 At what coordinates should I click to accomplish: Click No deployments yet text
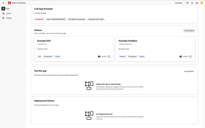click(x=104, y=114)
